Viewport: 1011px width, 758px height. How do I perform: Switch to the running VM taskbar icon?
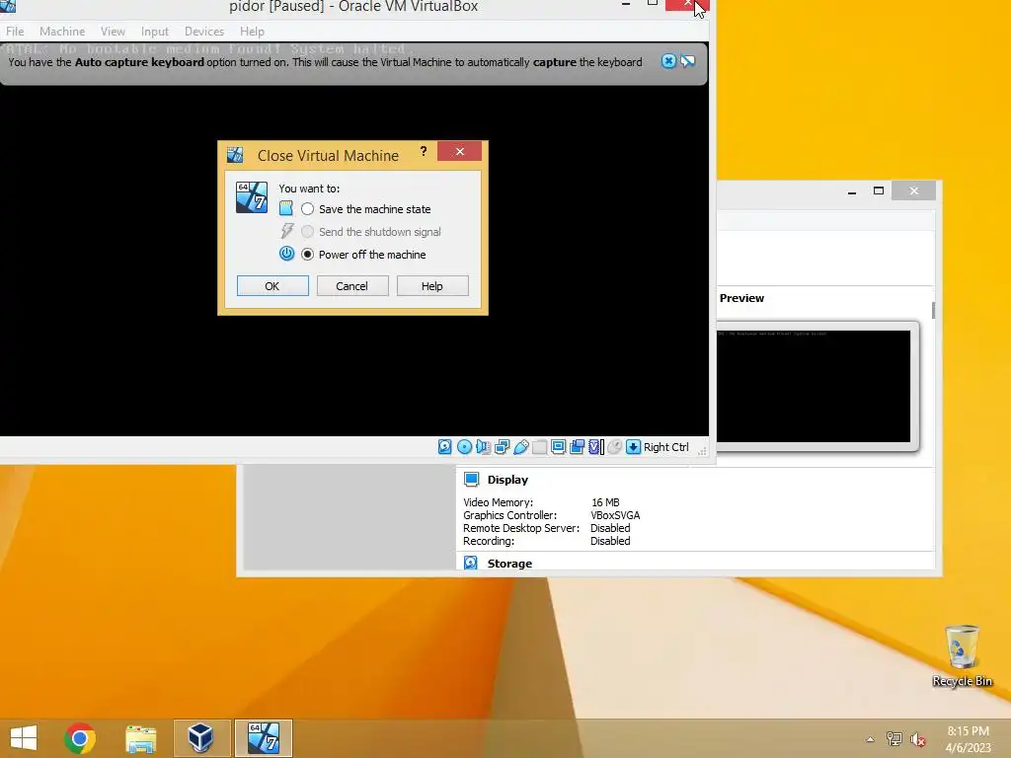coord(263,738)
